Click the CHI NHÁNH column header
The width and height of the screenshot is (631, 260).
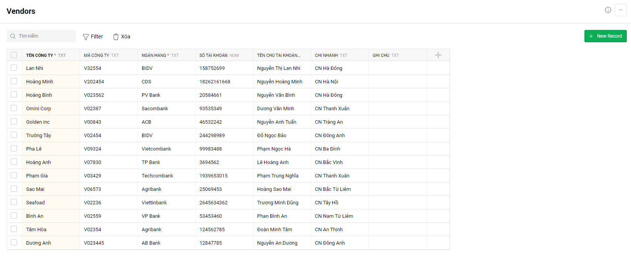[340, 55]
